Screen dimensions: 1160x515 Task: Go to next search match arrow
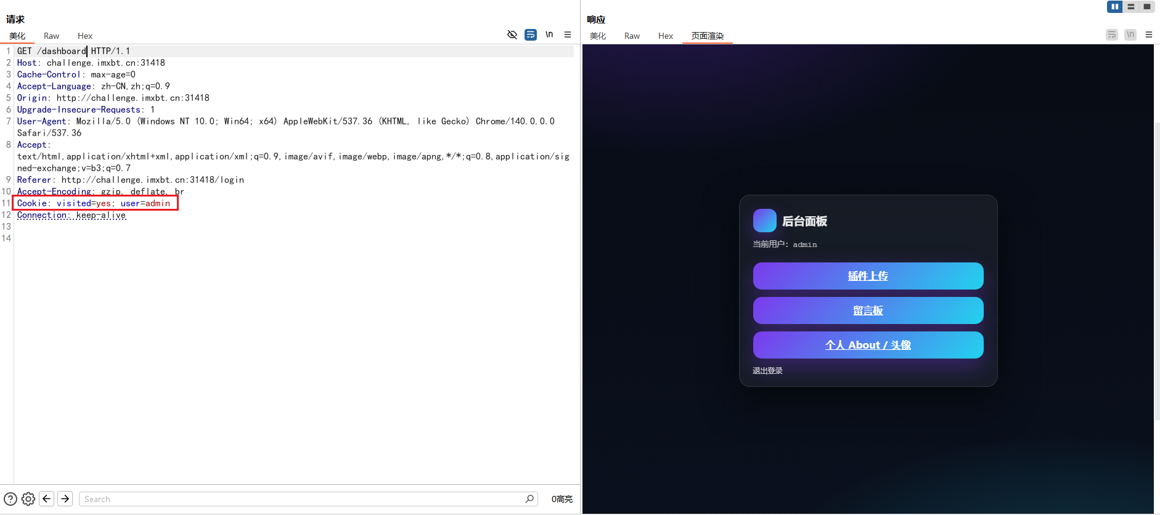pyautogui.click(x=65, y=499)
